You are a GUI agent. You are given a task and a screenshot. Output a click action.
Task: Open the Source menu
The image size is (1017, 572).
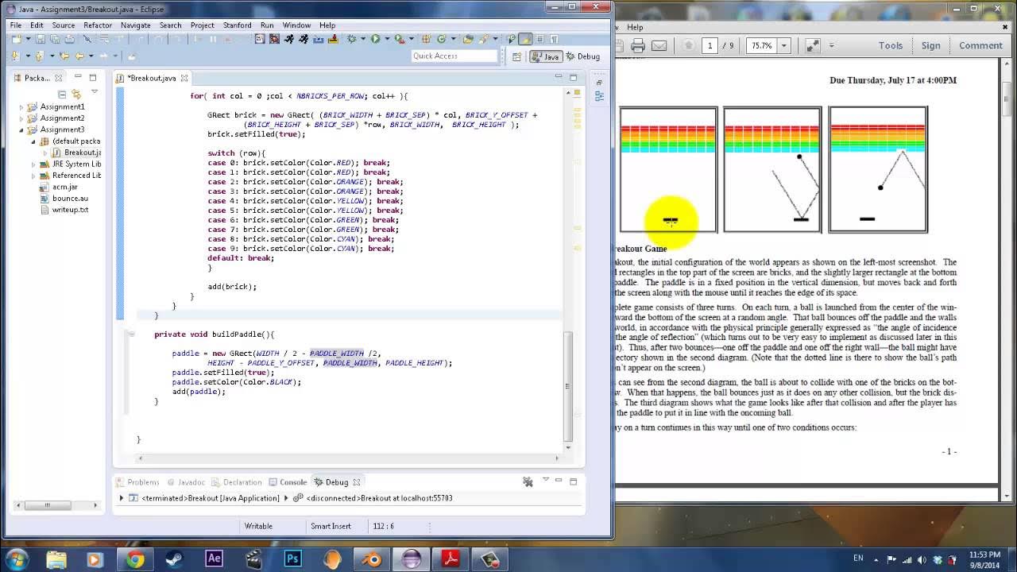coord(64,25)
